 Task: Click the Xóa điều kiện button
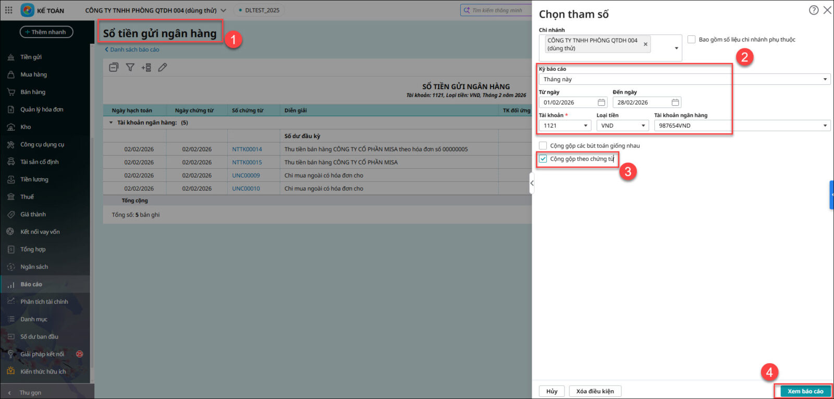coord(595,391)
